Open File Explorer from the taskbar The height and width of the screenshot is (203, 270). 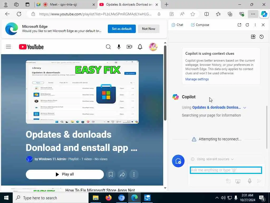coord(95,198)
